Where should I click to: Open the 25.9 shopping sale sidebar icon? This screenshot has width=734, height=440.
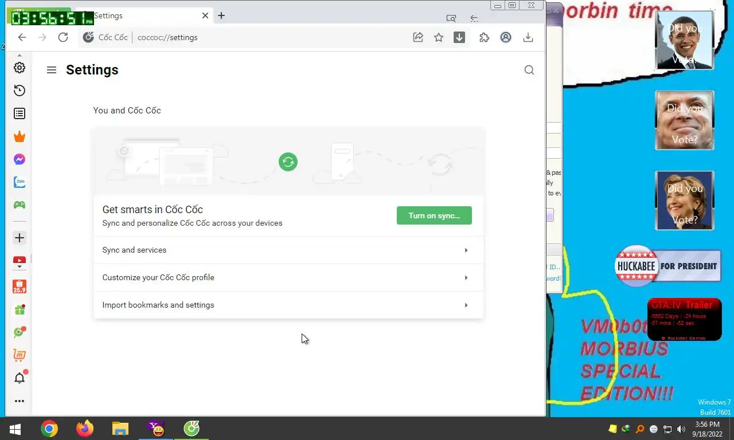tap(19, 286)
